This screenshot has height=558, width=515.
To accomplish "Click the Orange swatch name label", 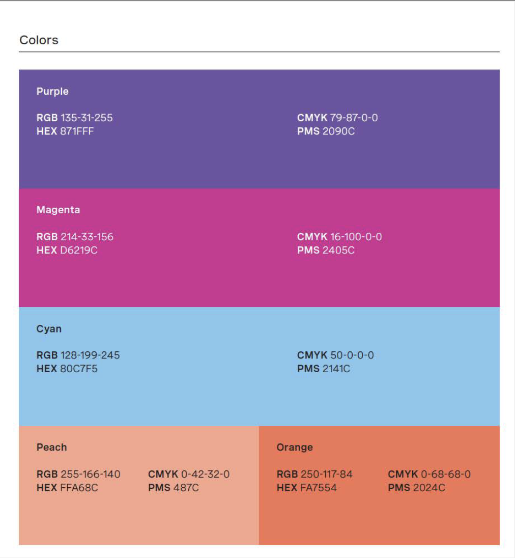I will point(295,448).
